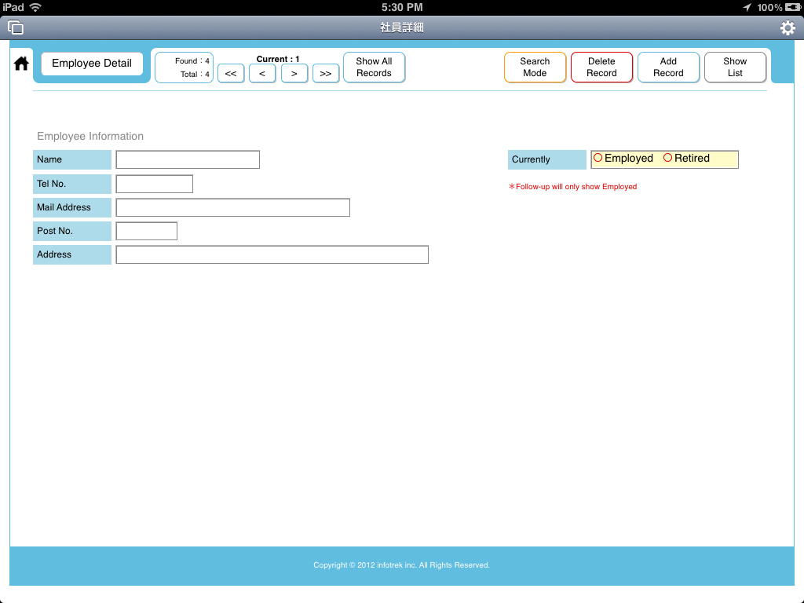Enter Search Mode
This screenshot has width=804, height=603.
click(x=535, y=68)
